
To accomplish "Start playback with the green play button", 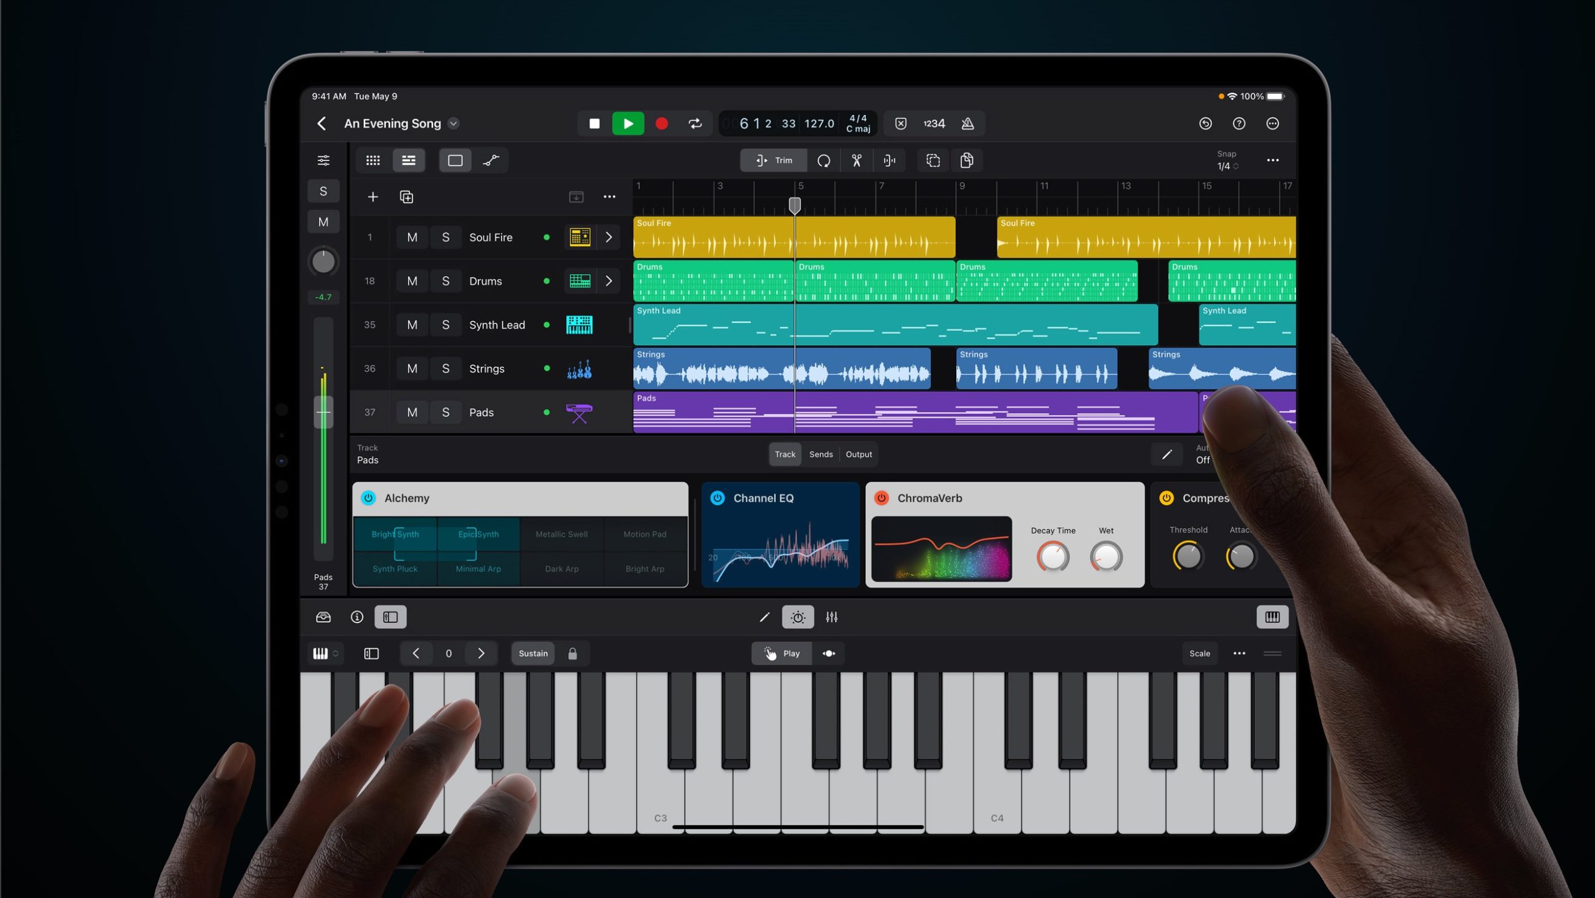I will (x=628, y=123).
